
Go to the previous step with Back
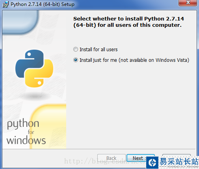[x=112, y=158]
